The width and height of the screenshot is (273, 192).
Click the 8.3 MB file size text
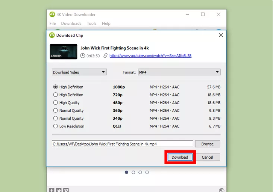[x=215, y=118]
